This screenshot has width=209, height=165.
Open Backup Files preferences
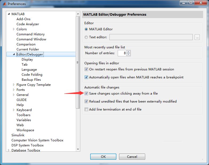click(x=31, y=80)
